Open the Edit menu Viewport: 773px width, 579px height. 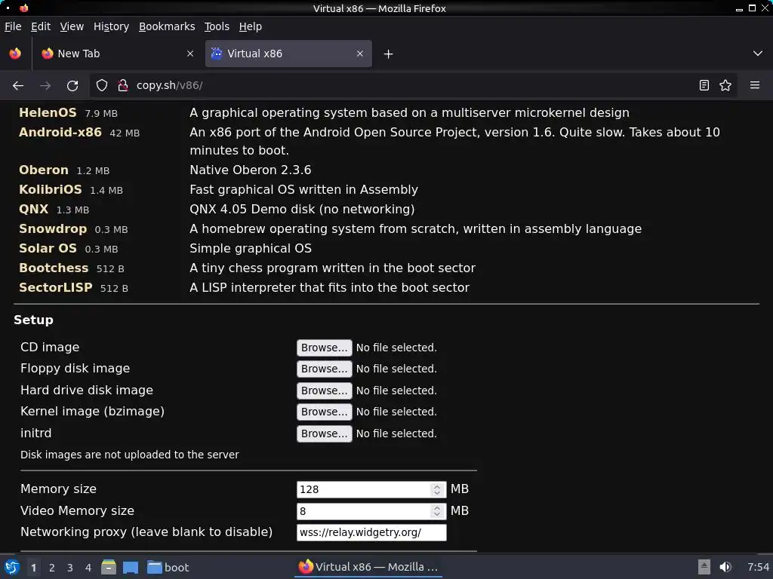tap(41, 26)
